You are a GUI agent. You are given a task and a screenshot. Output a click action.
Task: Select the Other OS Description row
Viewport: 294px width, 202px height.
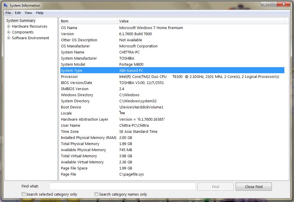point(172,40)
